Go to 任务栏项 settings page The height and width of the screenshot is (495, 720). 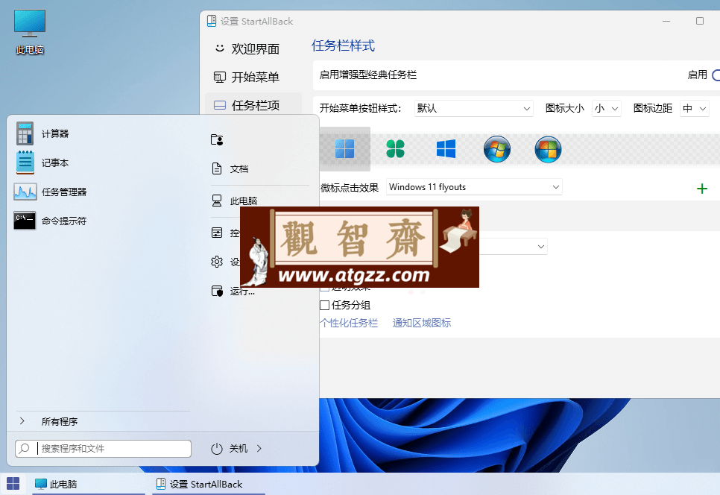click(x=253, y=105)
